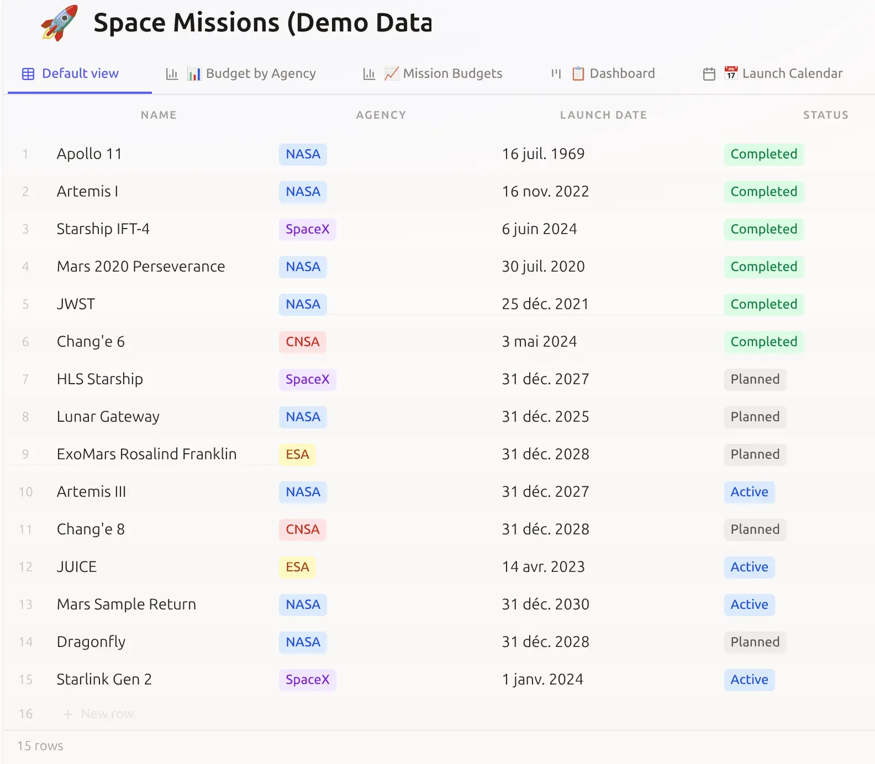Viewport: 875px width, 764px height.
Task: Edit the 3 mai 2024 launch date
Action: pyautogui.click(x=539, y=342)
